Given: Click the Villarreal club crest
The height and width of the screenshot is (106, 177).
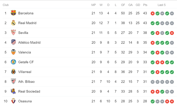Looking at the screenshot, I should pos(13,72).
